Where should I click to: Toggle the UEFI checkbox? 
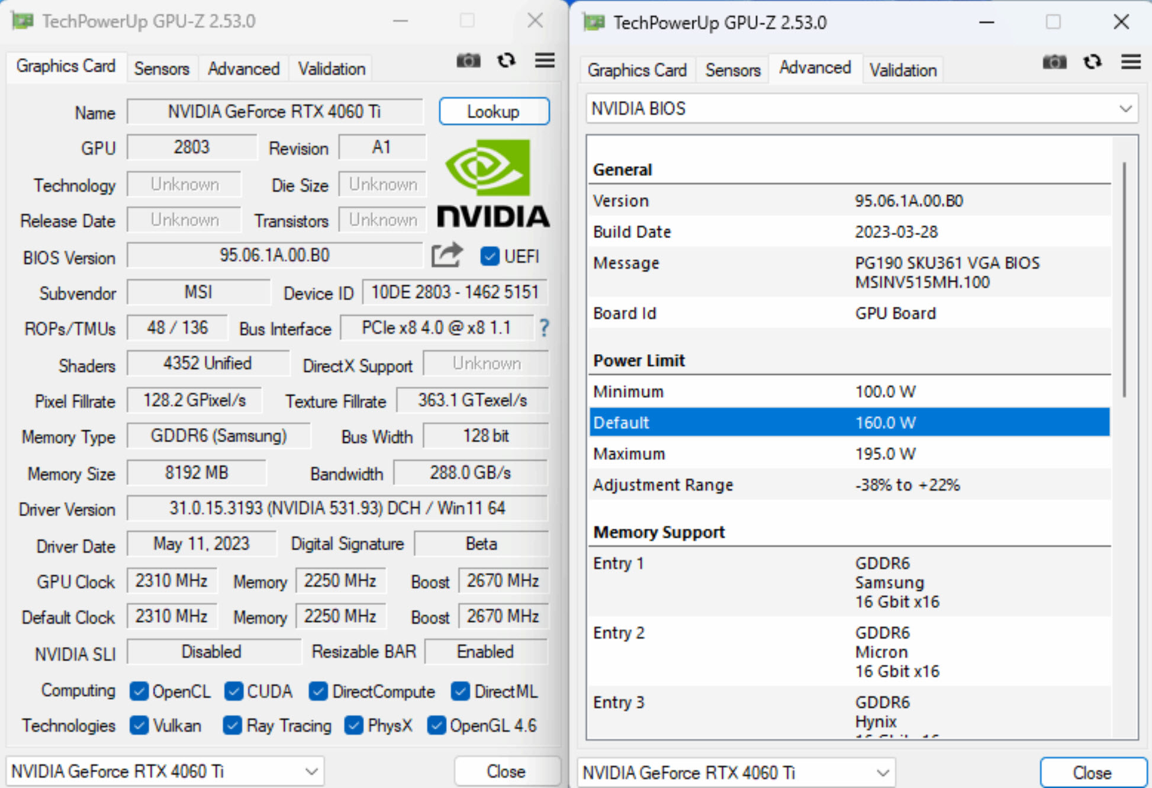pyautogui.click(x=490, y=256)
